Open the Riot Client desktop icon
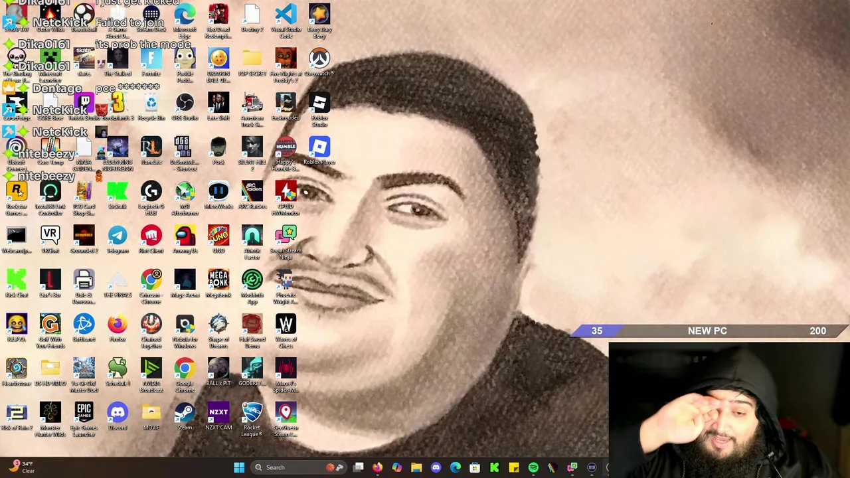This screenshot has width=850, height=478. [x=151, y=240]
